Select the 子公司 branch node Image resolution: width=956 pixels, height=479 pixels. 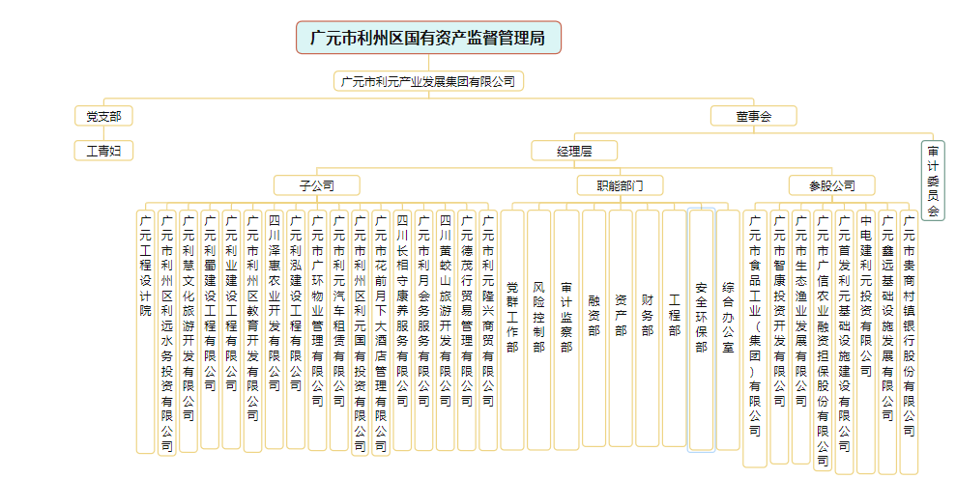pos(316,184)
